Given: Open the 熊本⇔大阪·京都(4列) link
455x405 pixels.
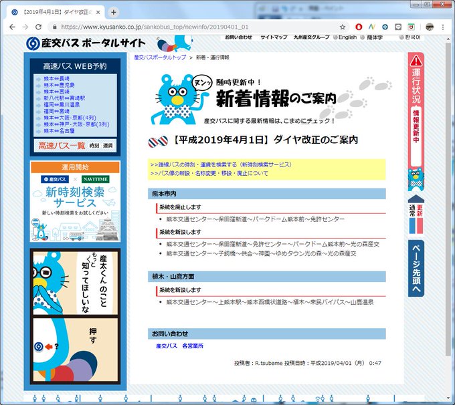Looking at the screenshot, I should pos(70,118).
